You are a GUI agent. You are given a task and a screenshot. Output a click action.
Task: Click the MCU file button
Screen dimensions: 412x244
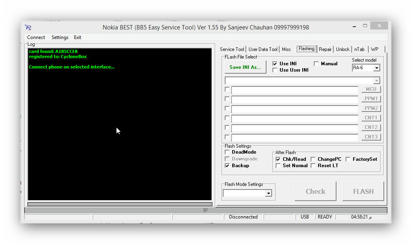point(371,89)
